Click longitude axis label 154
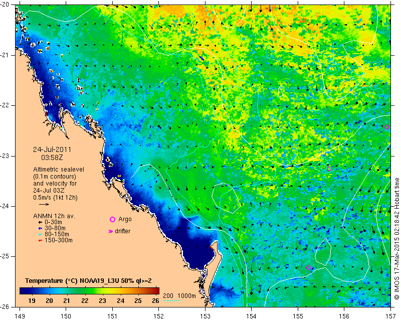The height and width of the screenshot is (321, 401). tap(252, 316)
